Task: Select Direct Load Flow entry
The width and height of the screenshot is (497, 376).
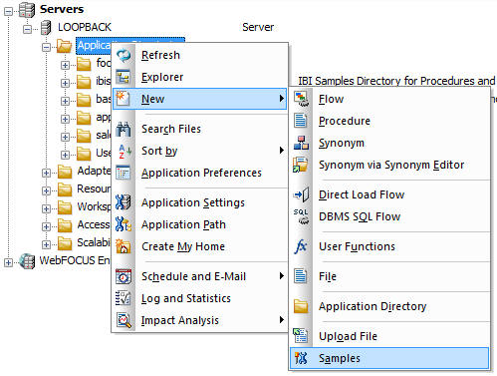Action: coord(389,194)
